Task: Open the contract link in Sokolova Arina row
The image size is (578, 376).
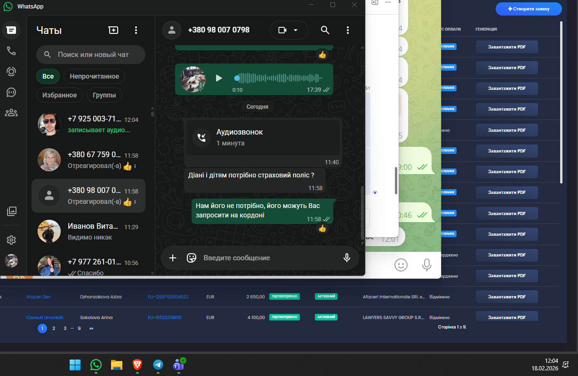Action: [x=164, y=318]
